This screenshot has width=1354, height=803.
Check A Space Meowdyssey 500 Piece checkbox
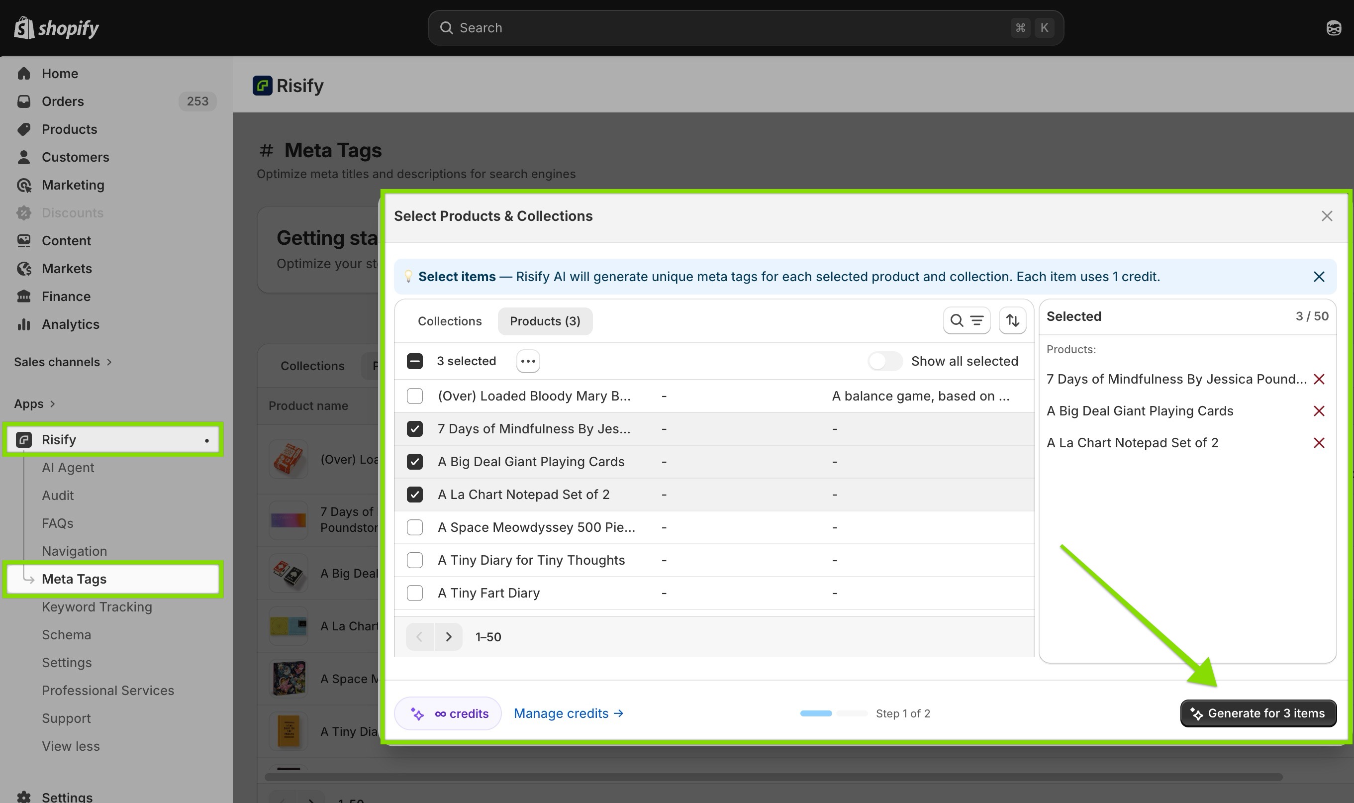click(415, 527)
